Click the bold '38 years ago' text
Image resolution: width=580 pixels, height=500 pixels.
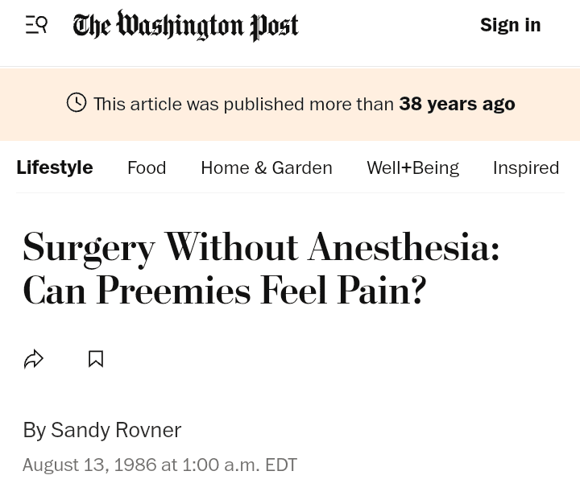pos(457,104)
